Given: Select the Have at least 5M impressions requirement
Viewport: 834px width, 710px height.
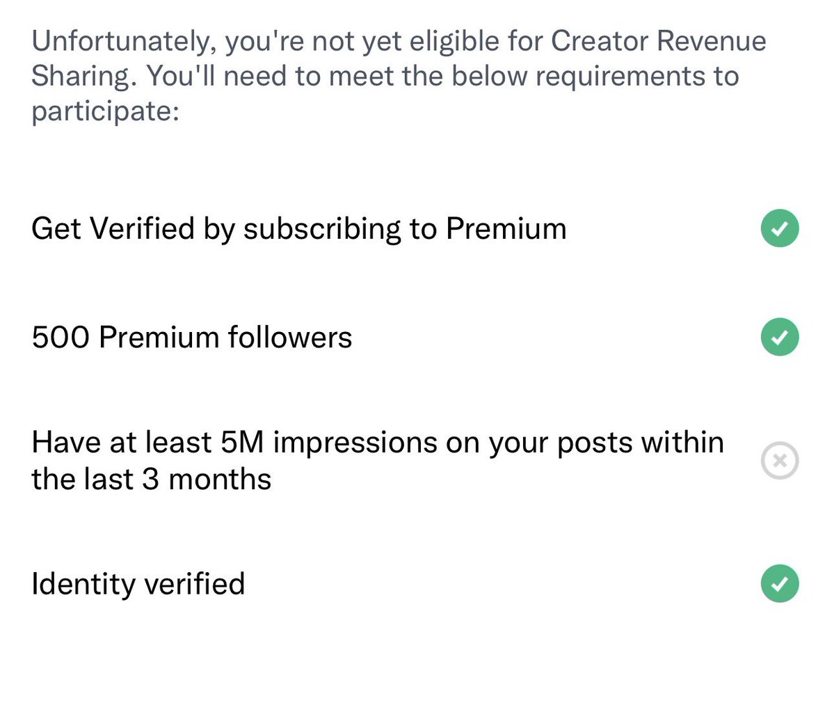Looking at the screenshot, I should point(378,443).
